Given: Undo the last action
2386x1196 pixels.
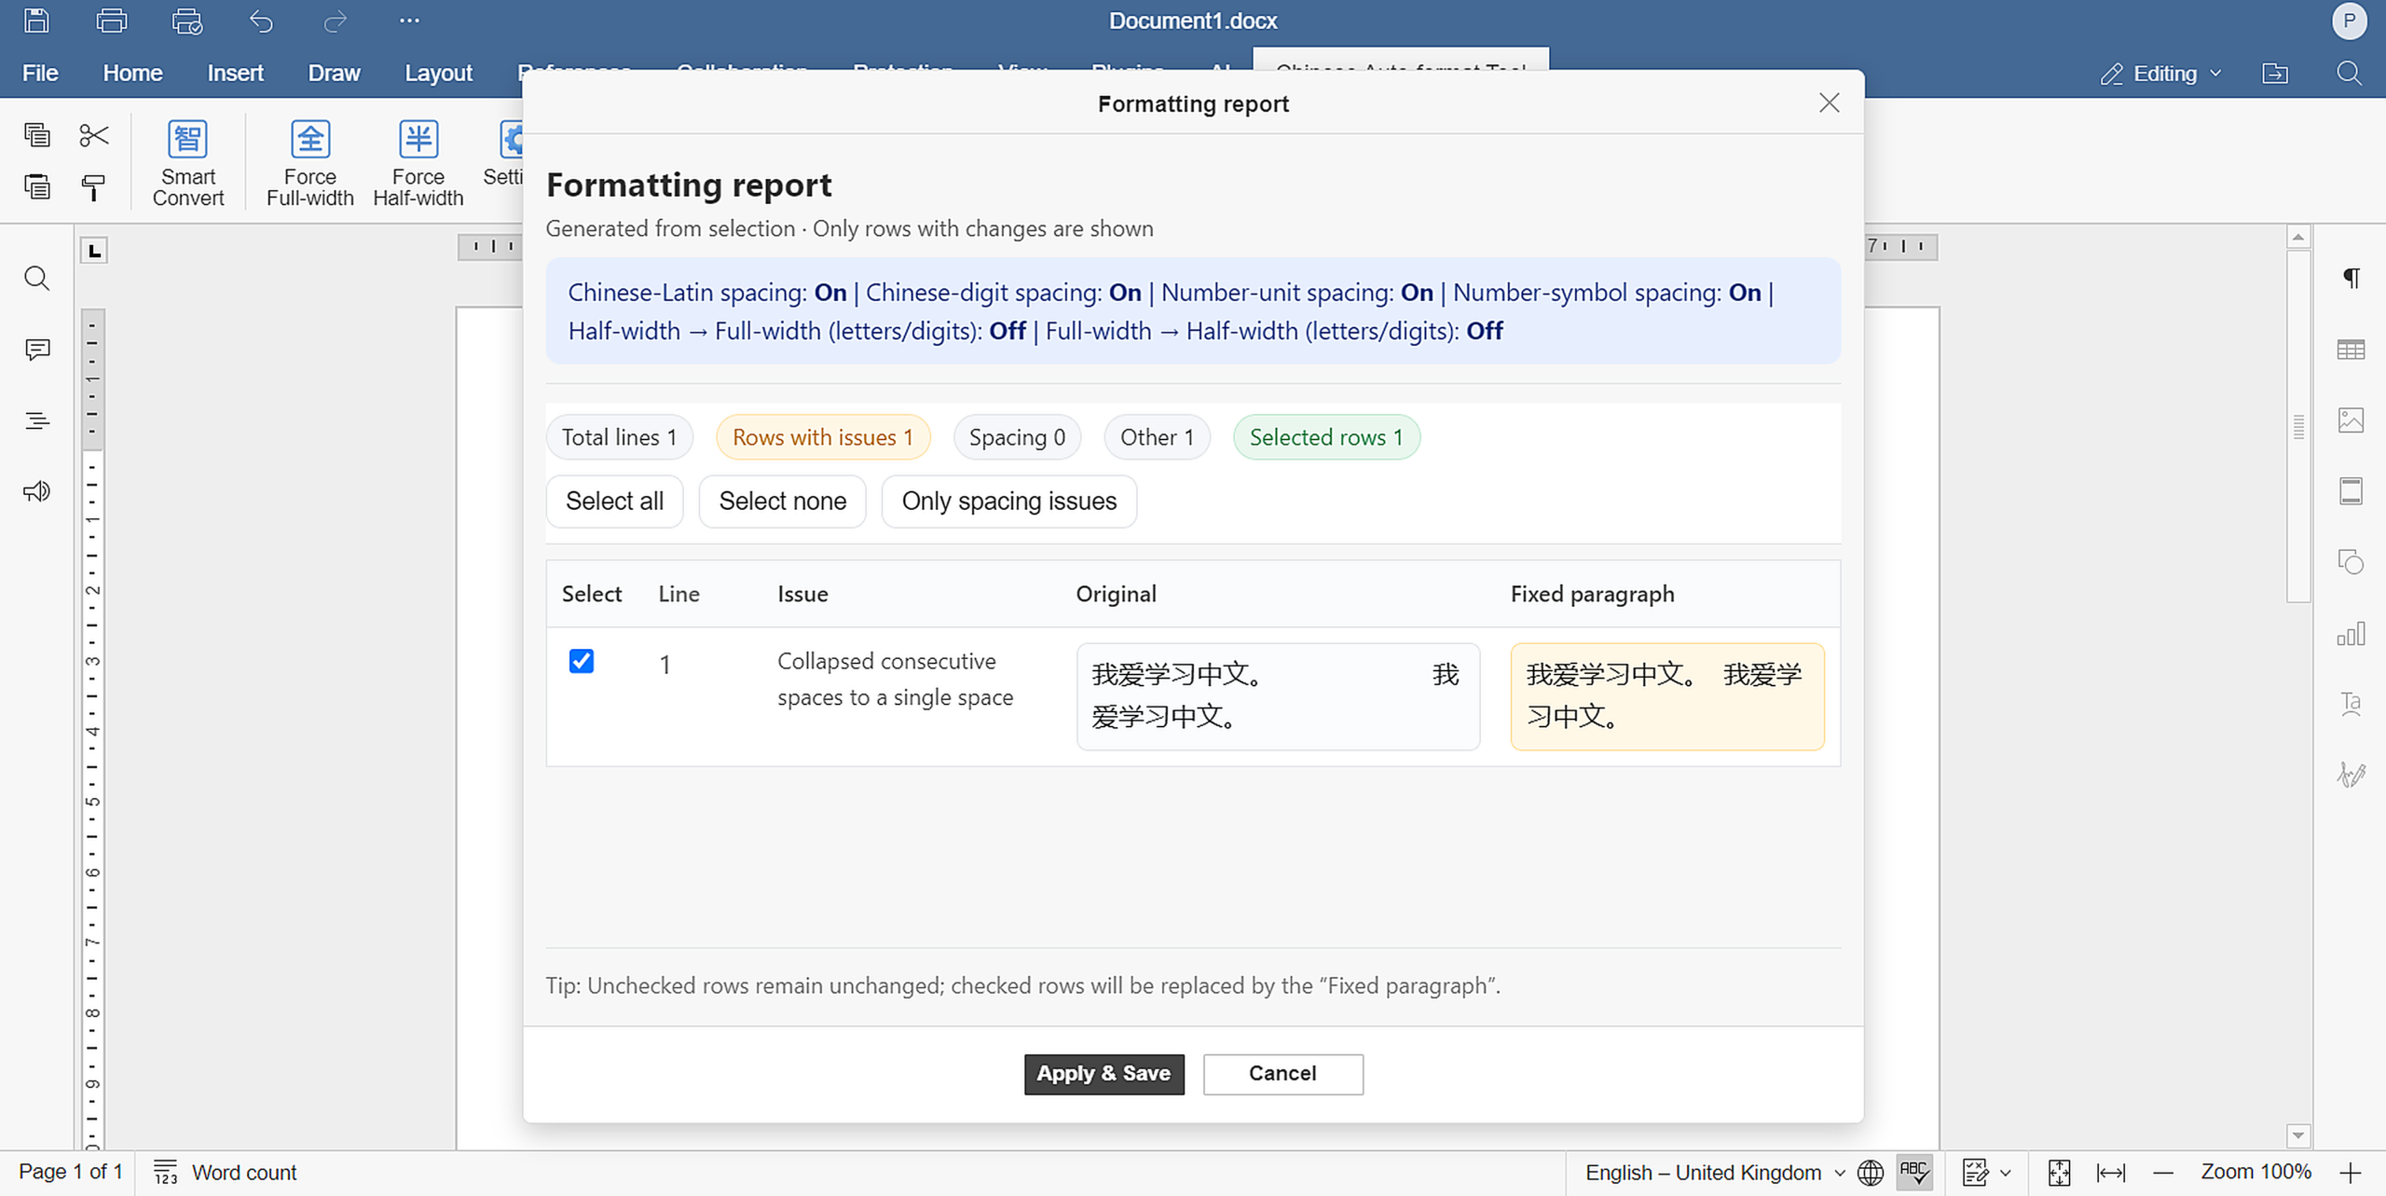Looking at the screenshot, I should click(x=261, y=21).
